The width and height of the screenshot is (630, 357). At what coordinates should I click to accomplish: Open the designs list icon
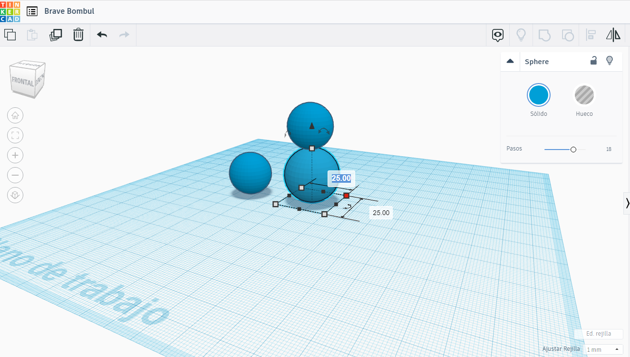(x=32, y=11)
